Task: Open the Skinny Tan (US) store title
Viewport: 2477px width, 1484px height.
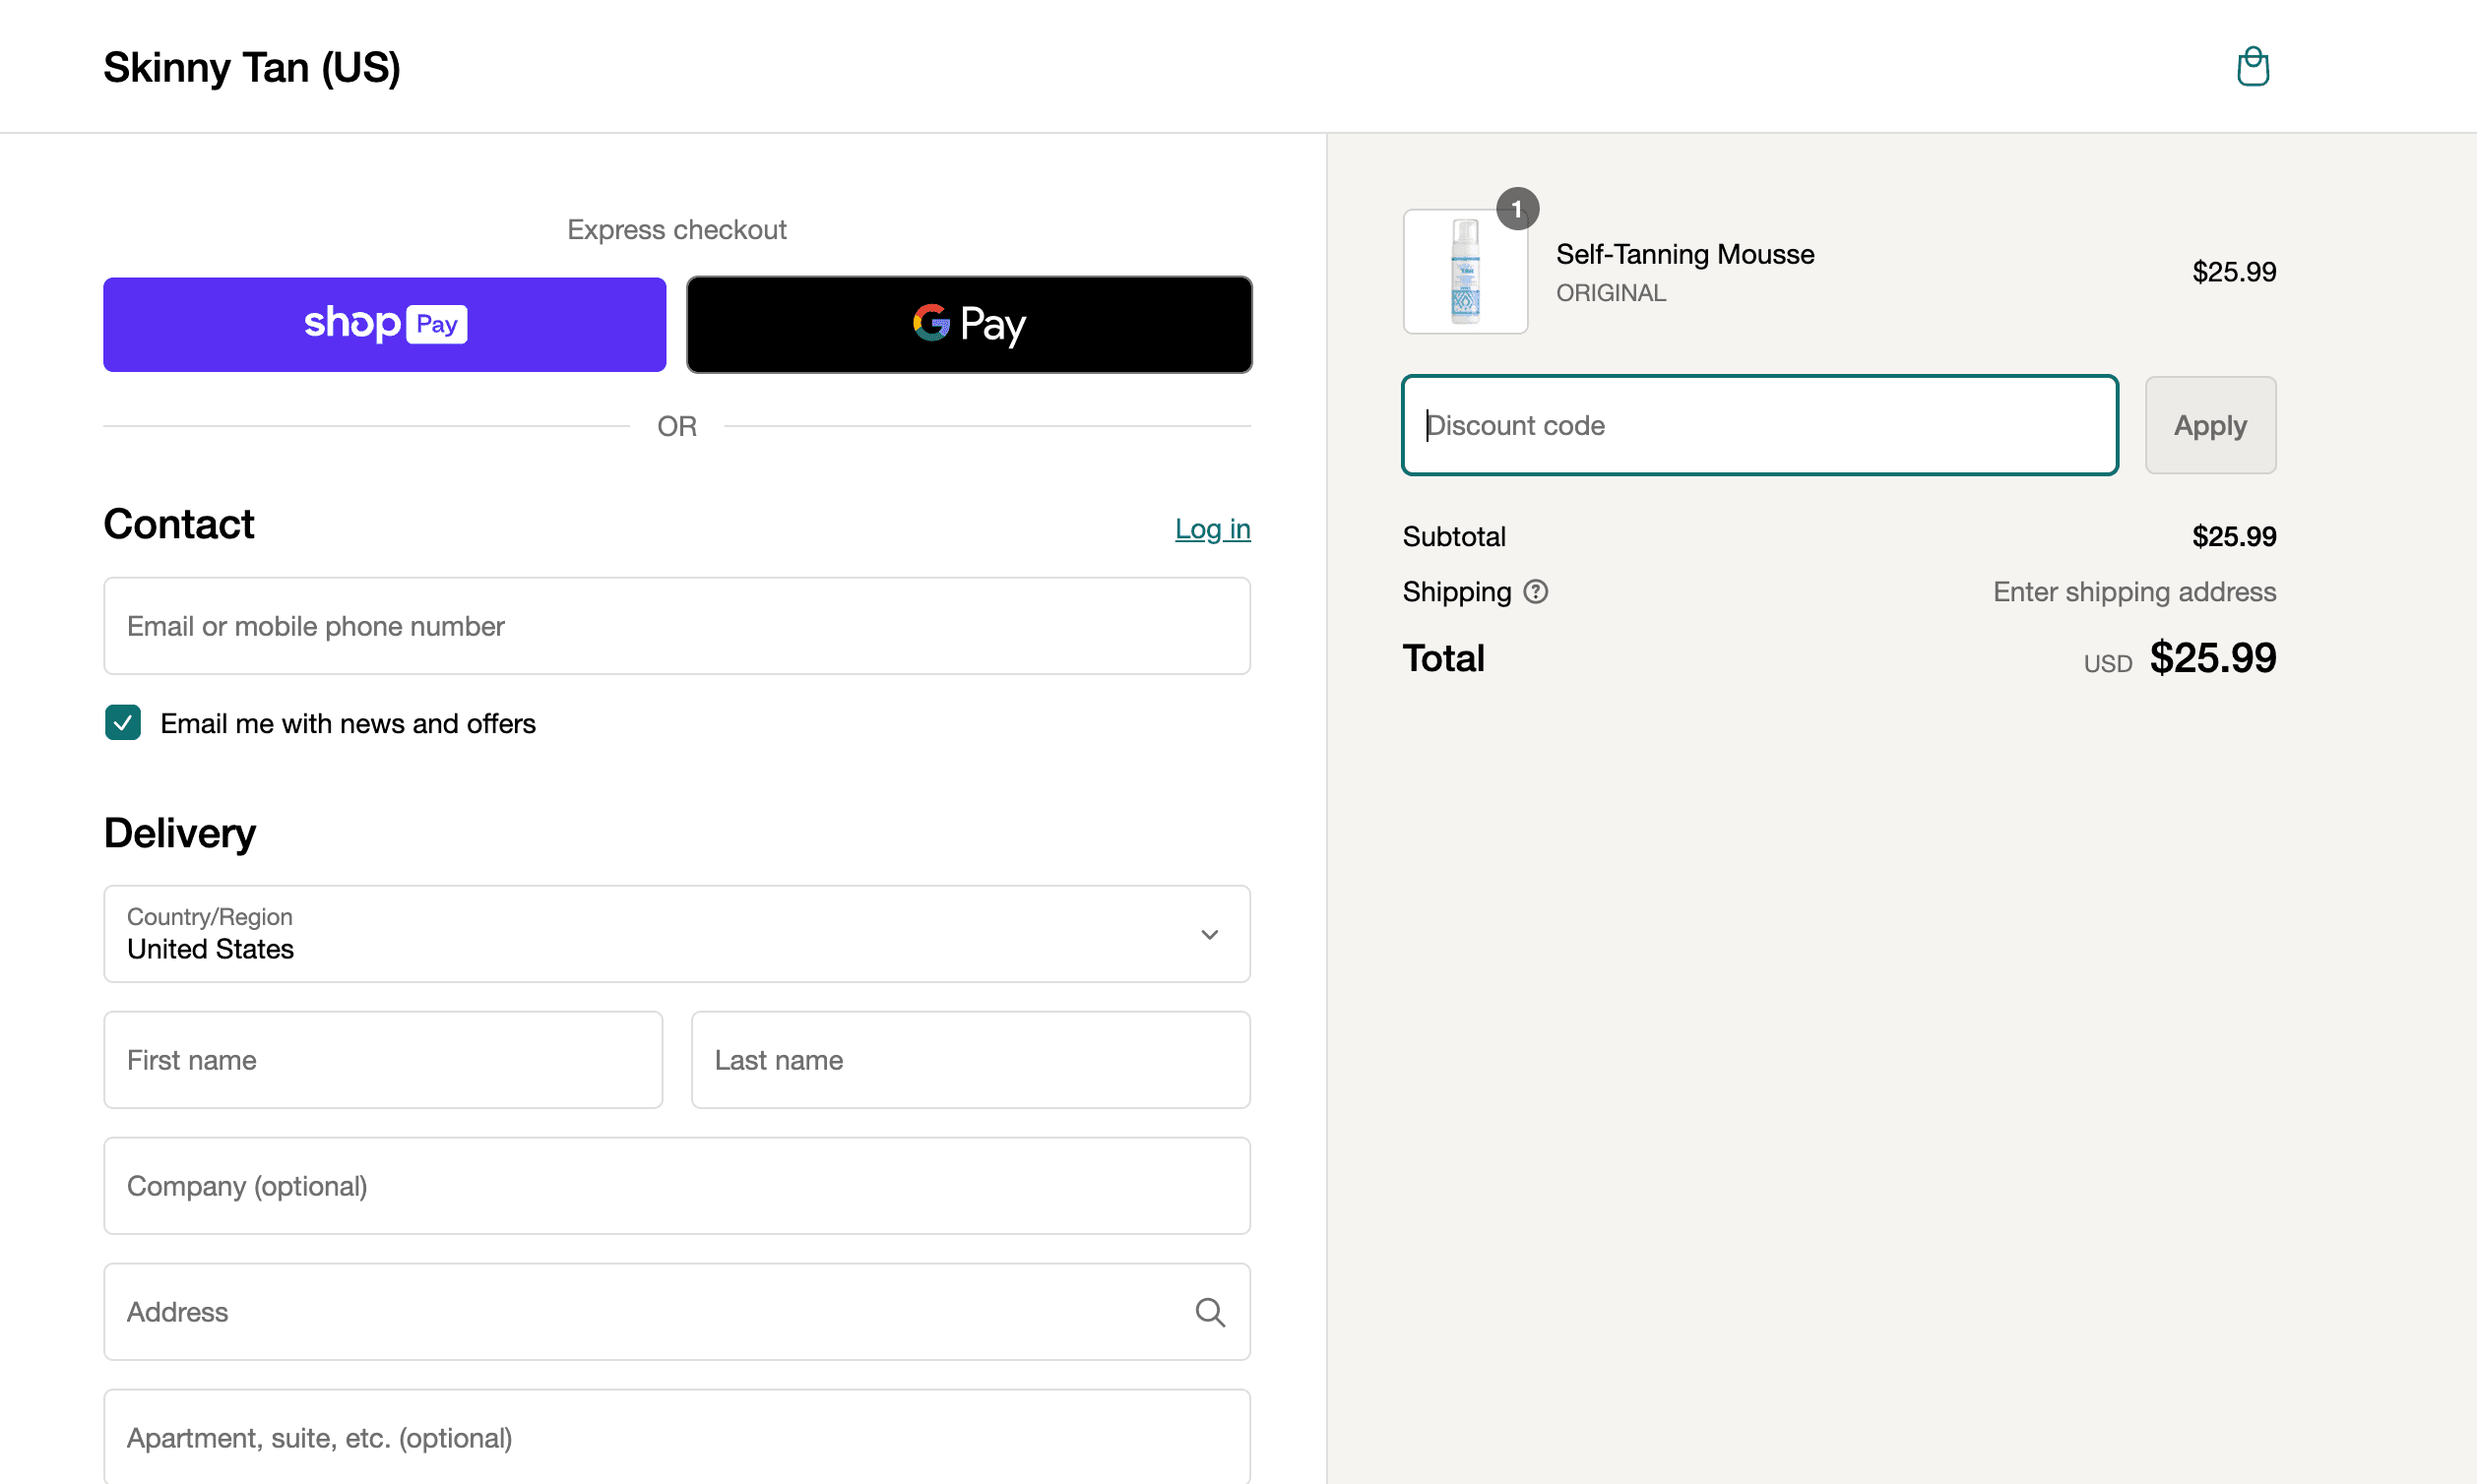Action: pyautogui.click(x=252, y=67)
